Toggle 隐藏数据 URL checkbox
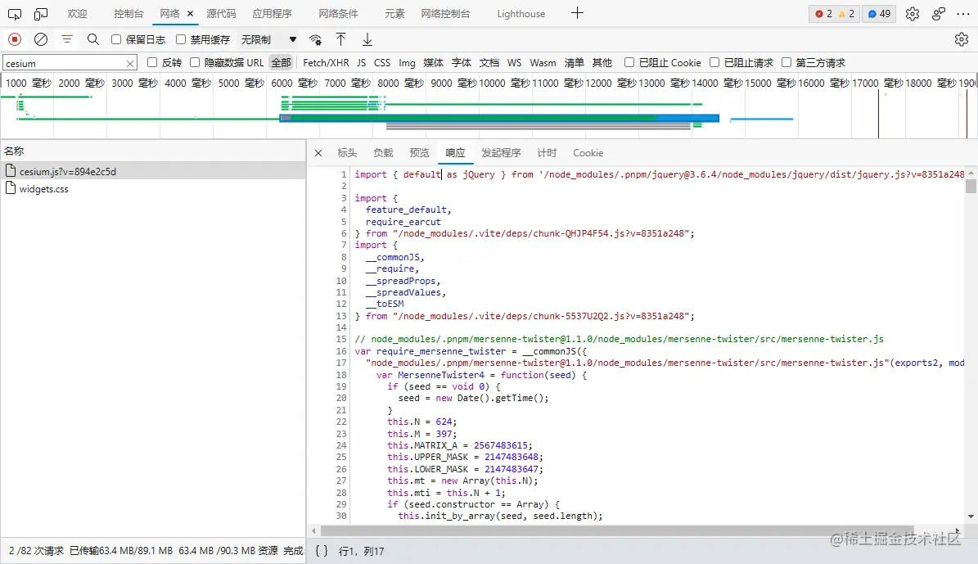 click(x=195, y=62)
